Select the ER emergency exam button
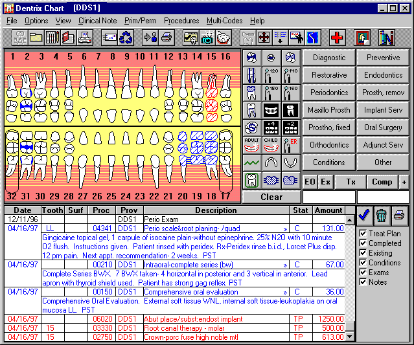Image resolution: width=414 pixels, height=345 pixels. [x=291, y=145]
